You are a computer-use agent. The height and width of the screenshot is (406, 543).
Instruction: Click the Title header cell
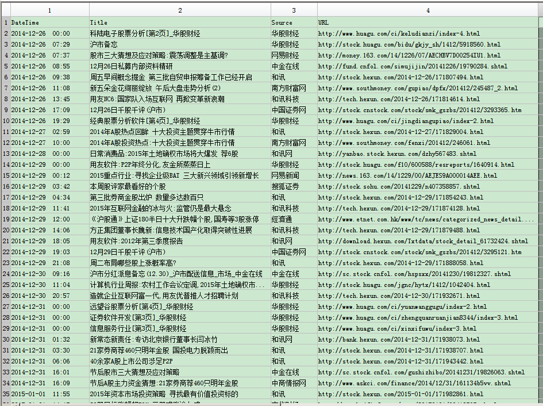click(x=180, y=22)
